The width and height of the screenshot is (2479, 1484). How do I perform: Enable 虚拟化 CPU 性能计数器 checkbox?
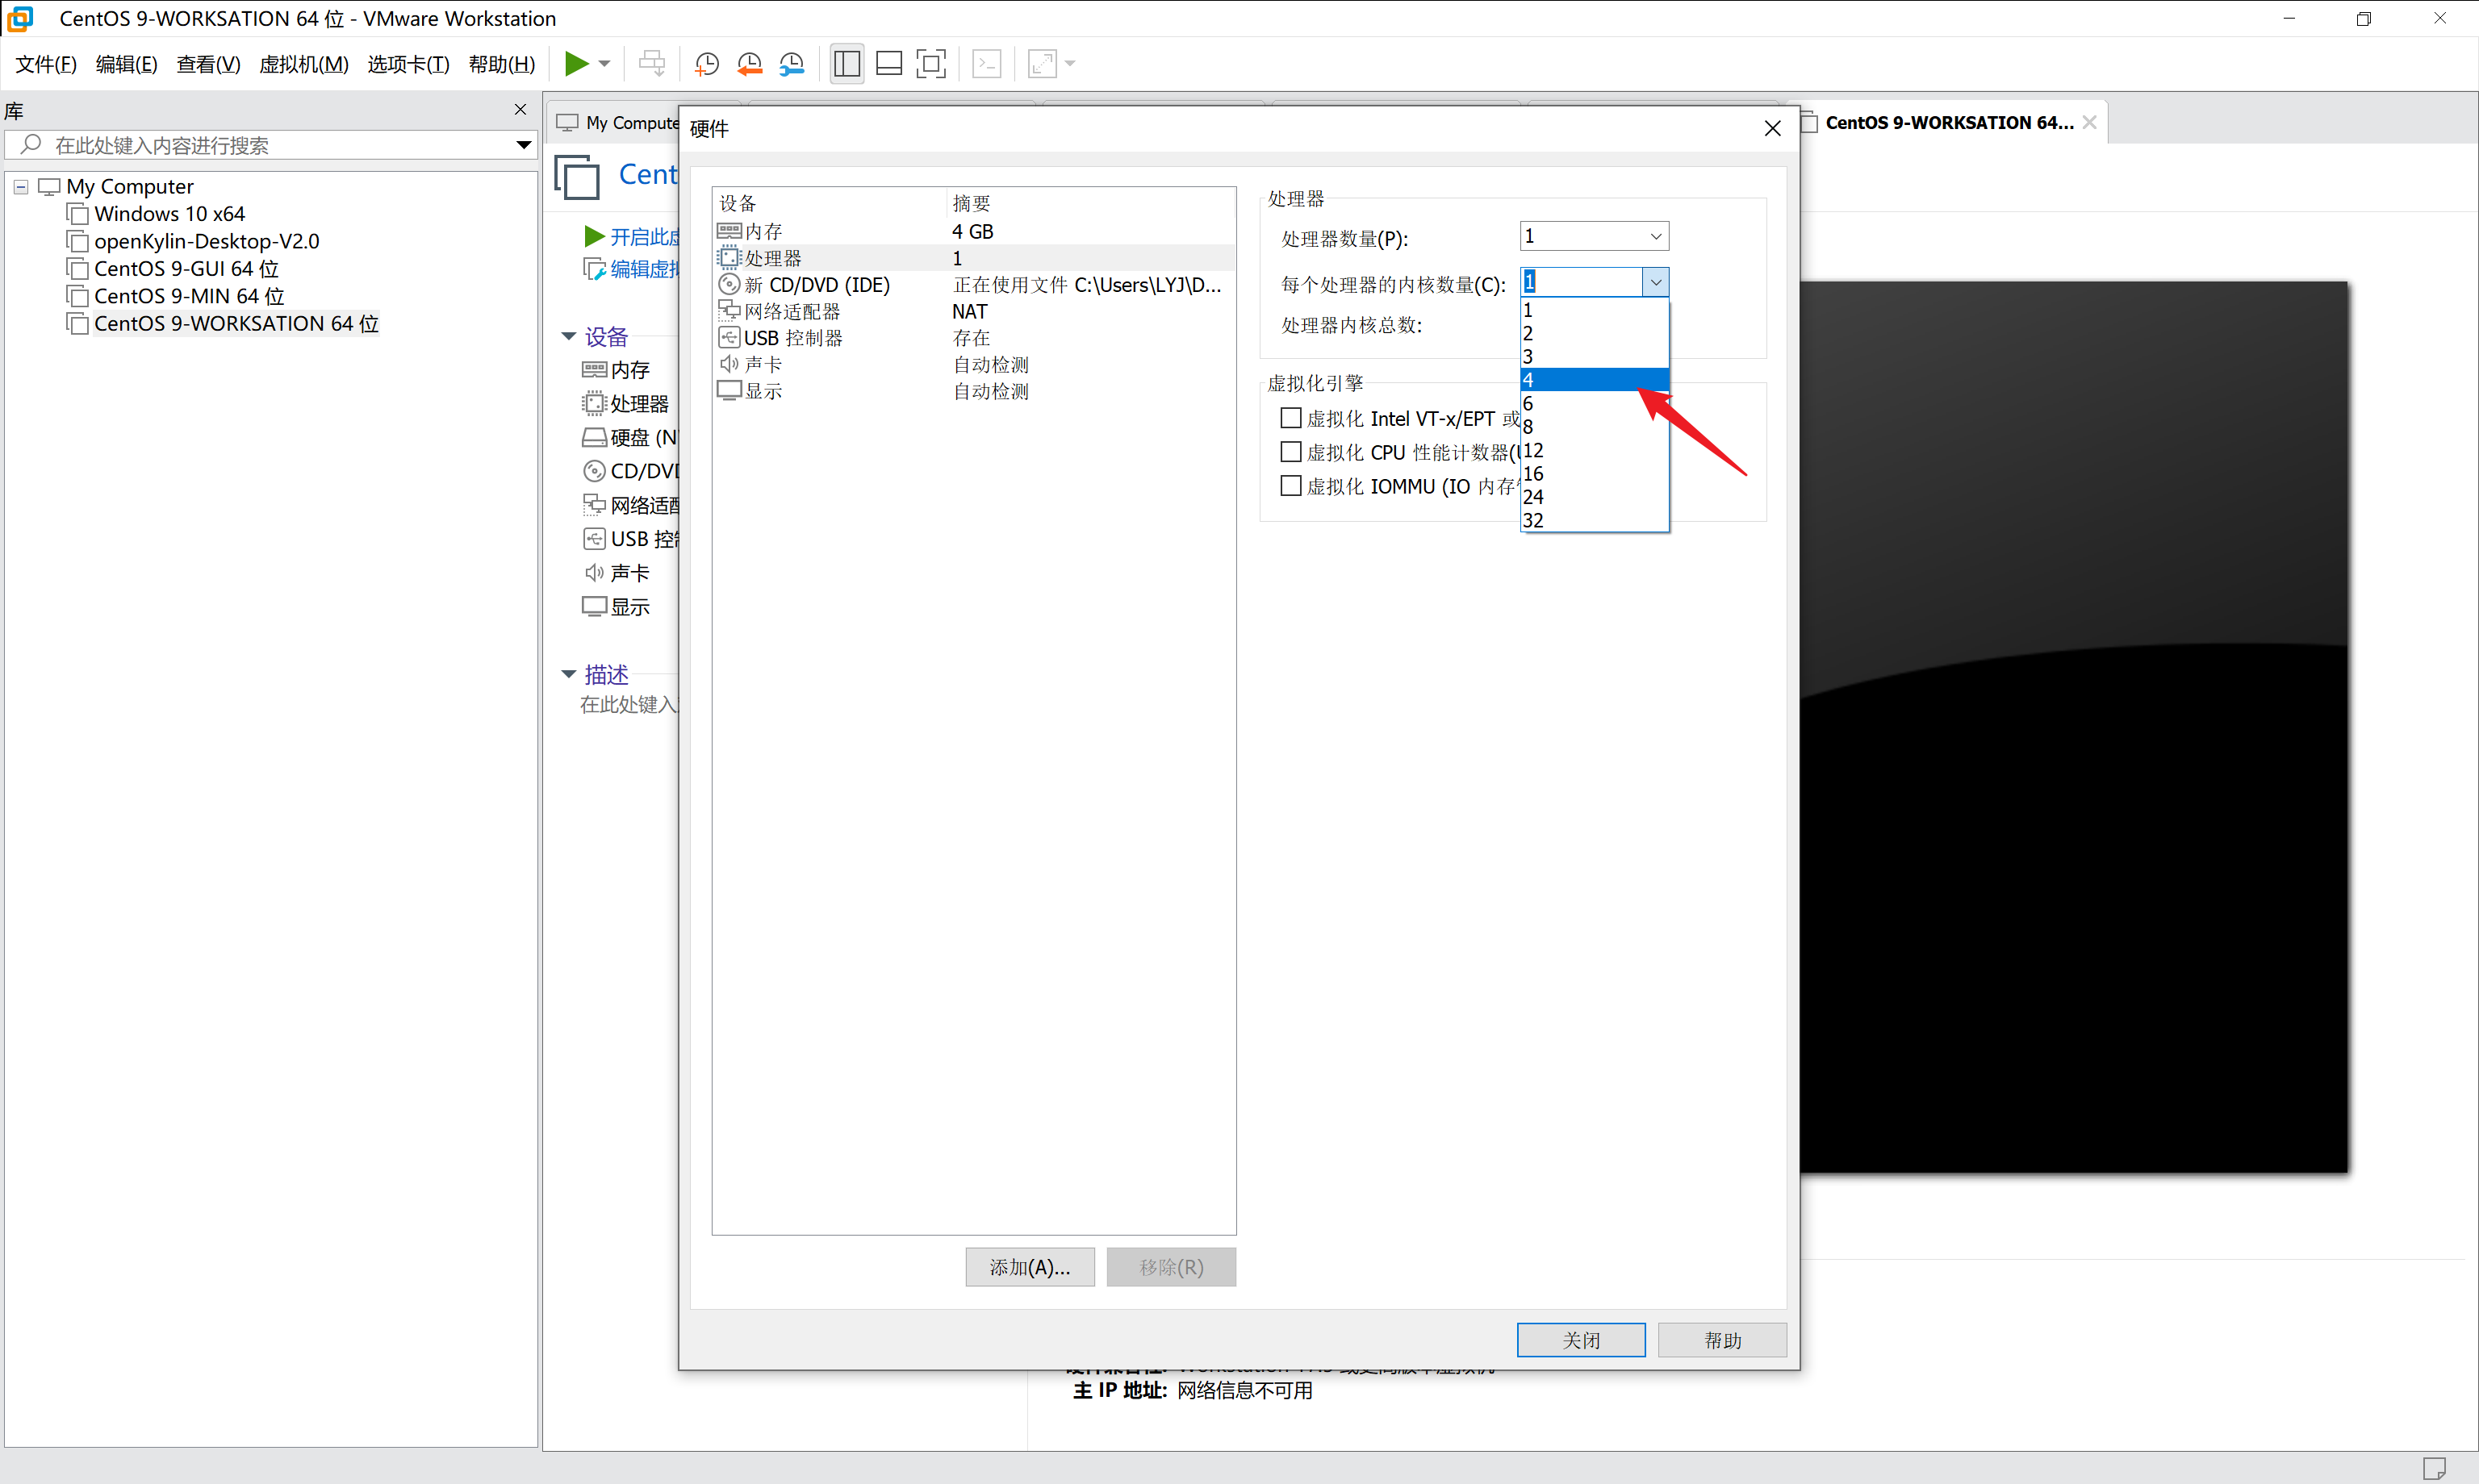[1291, 452]
